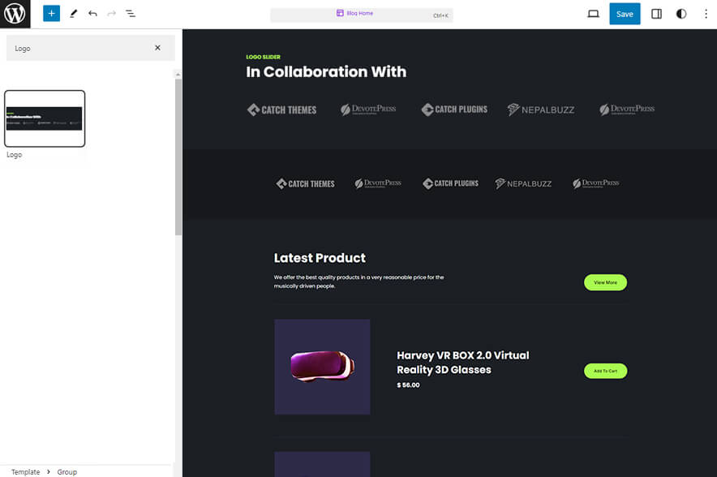Toggle the block inserter plus button
Image resolution: width=717 pixels, height=477 pixels.
[51, 14]
